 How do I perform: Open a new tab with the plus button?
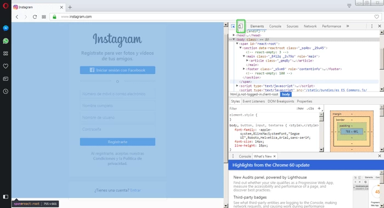(x=70, y=7)
